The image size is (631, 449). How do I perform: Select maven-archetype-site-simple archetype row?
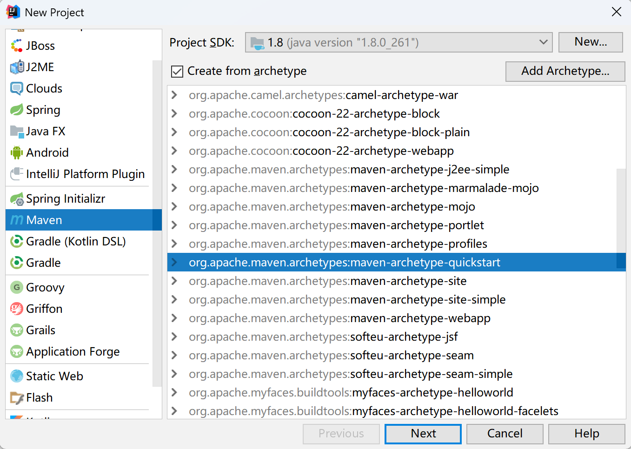tap(396, 299)
